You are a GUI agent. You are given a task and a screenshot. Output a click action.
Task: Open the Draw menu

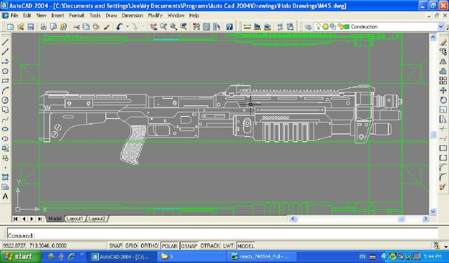(x=111, y=15)
